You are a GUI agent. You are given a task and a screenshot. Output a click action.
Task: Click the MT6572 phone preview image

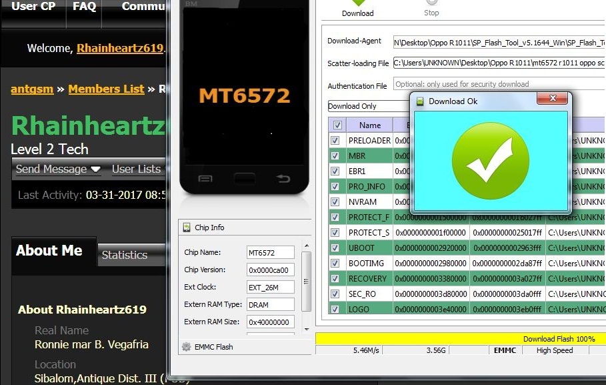[244, 96]
